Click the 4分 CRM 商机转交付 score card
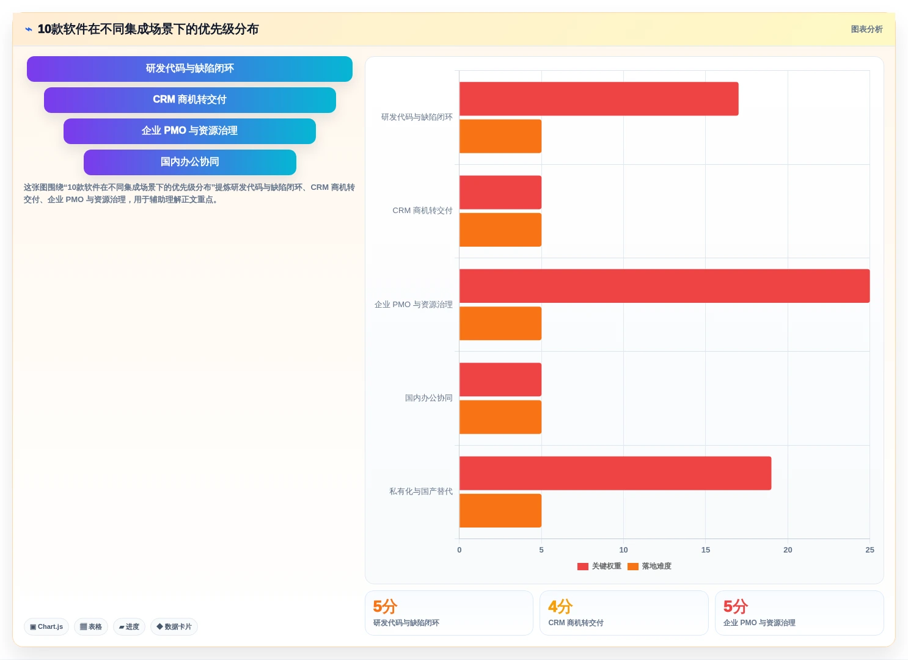 (x=624, y=613)
